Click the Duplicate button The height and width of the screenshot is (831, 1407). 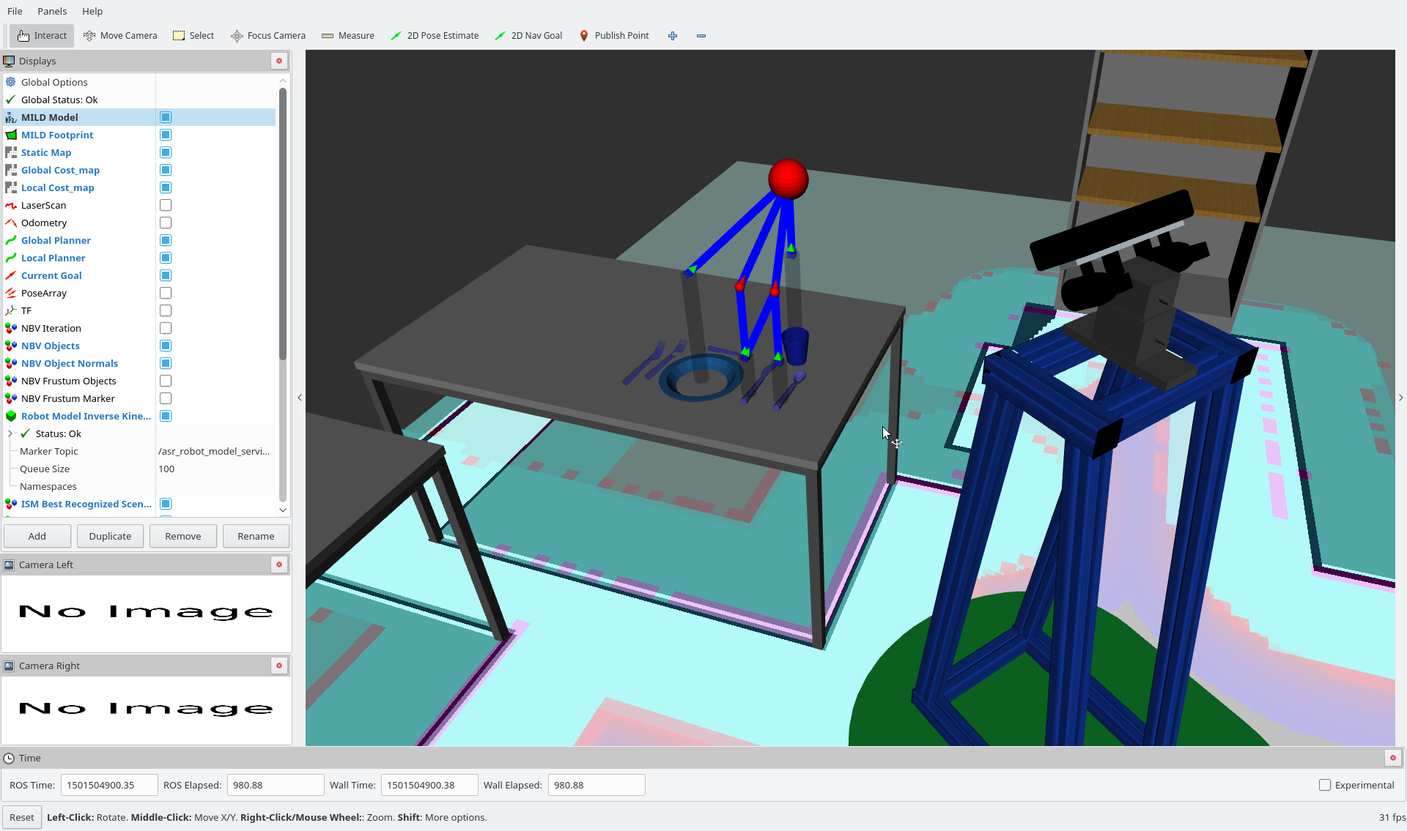[110, 536]
